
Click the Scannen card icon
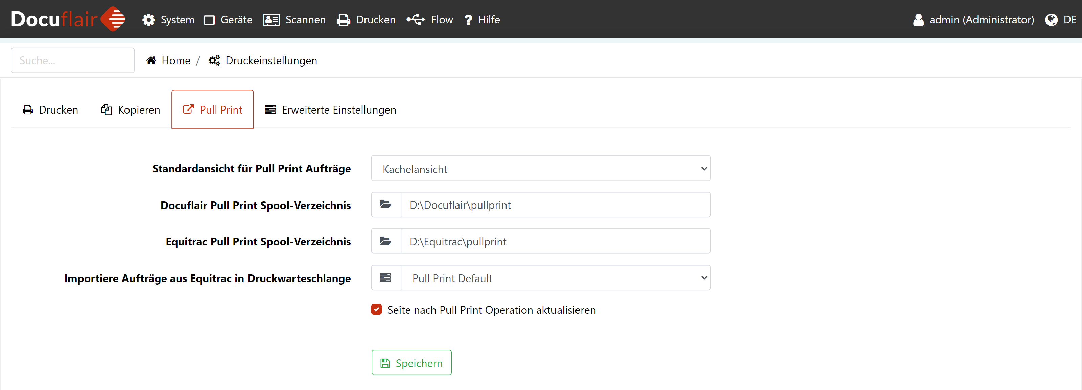tap(271, 20)
